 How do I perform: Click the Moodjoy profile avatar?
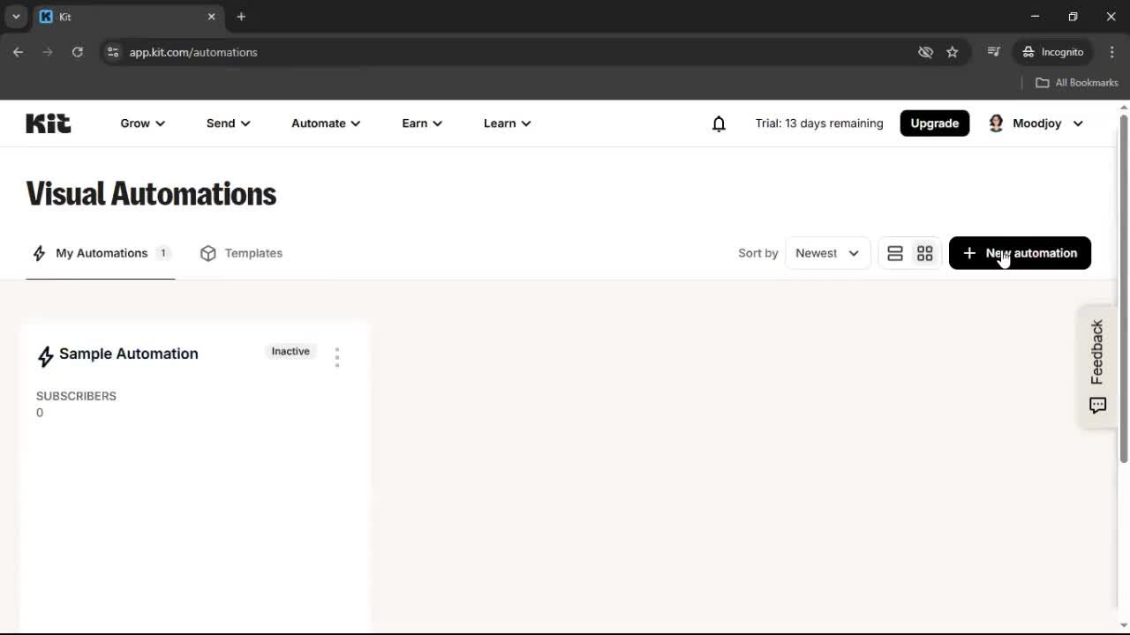(996, 123)
